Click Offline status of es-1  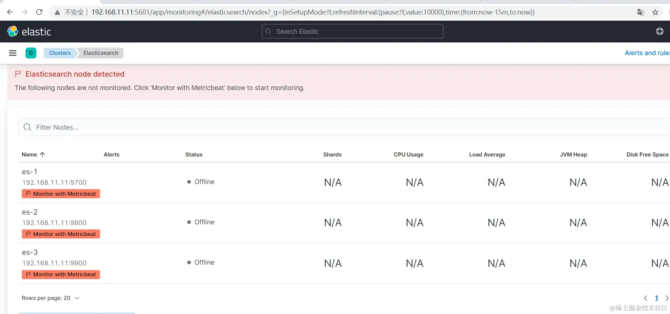pos(201,182)
